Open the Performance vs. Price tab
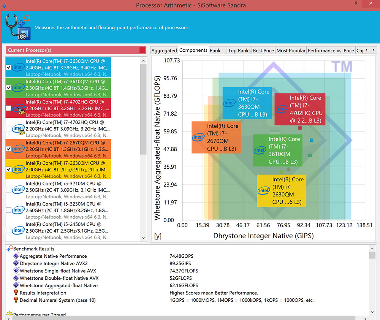380x320 pixels. 331,51
